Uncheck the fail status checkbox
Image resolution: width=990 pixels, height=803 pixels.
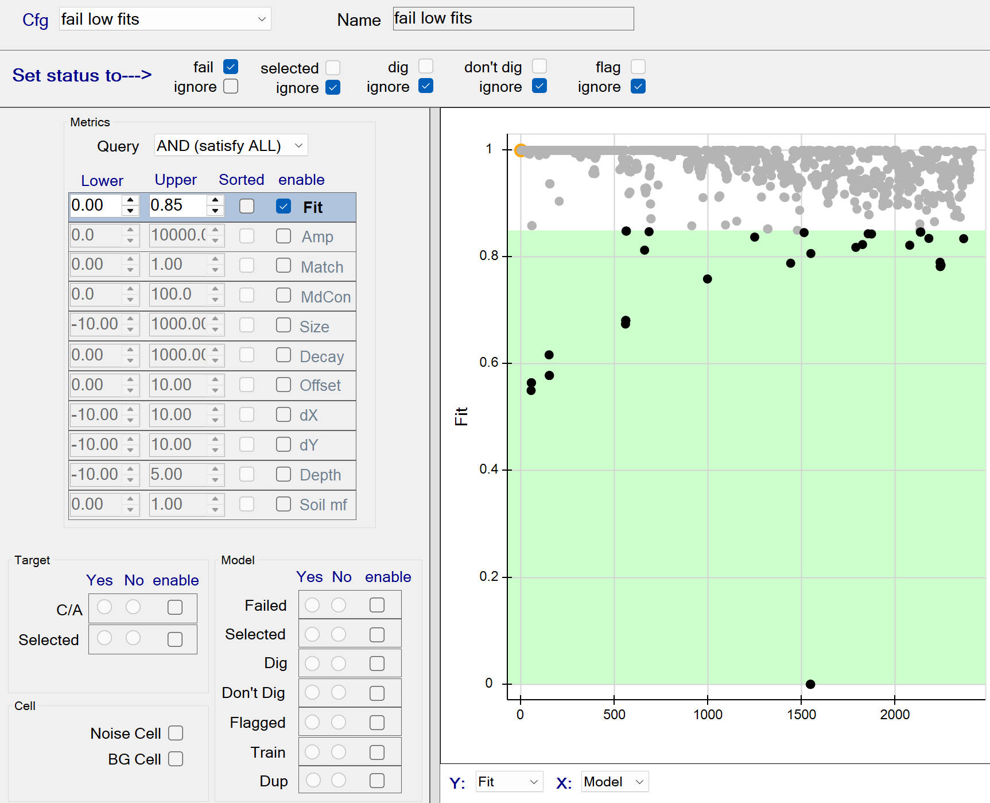pyautogui.click(x=231, y=67)
